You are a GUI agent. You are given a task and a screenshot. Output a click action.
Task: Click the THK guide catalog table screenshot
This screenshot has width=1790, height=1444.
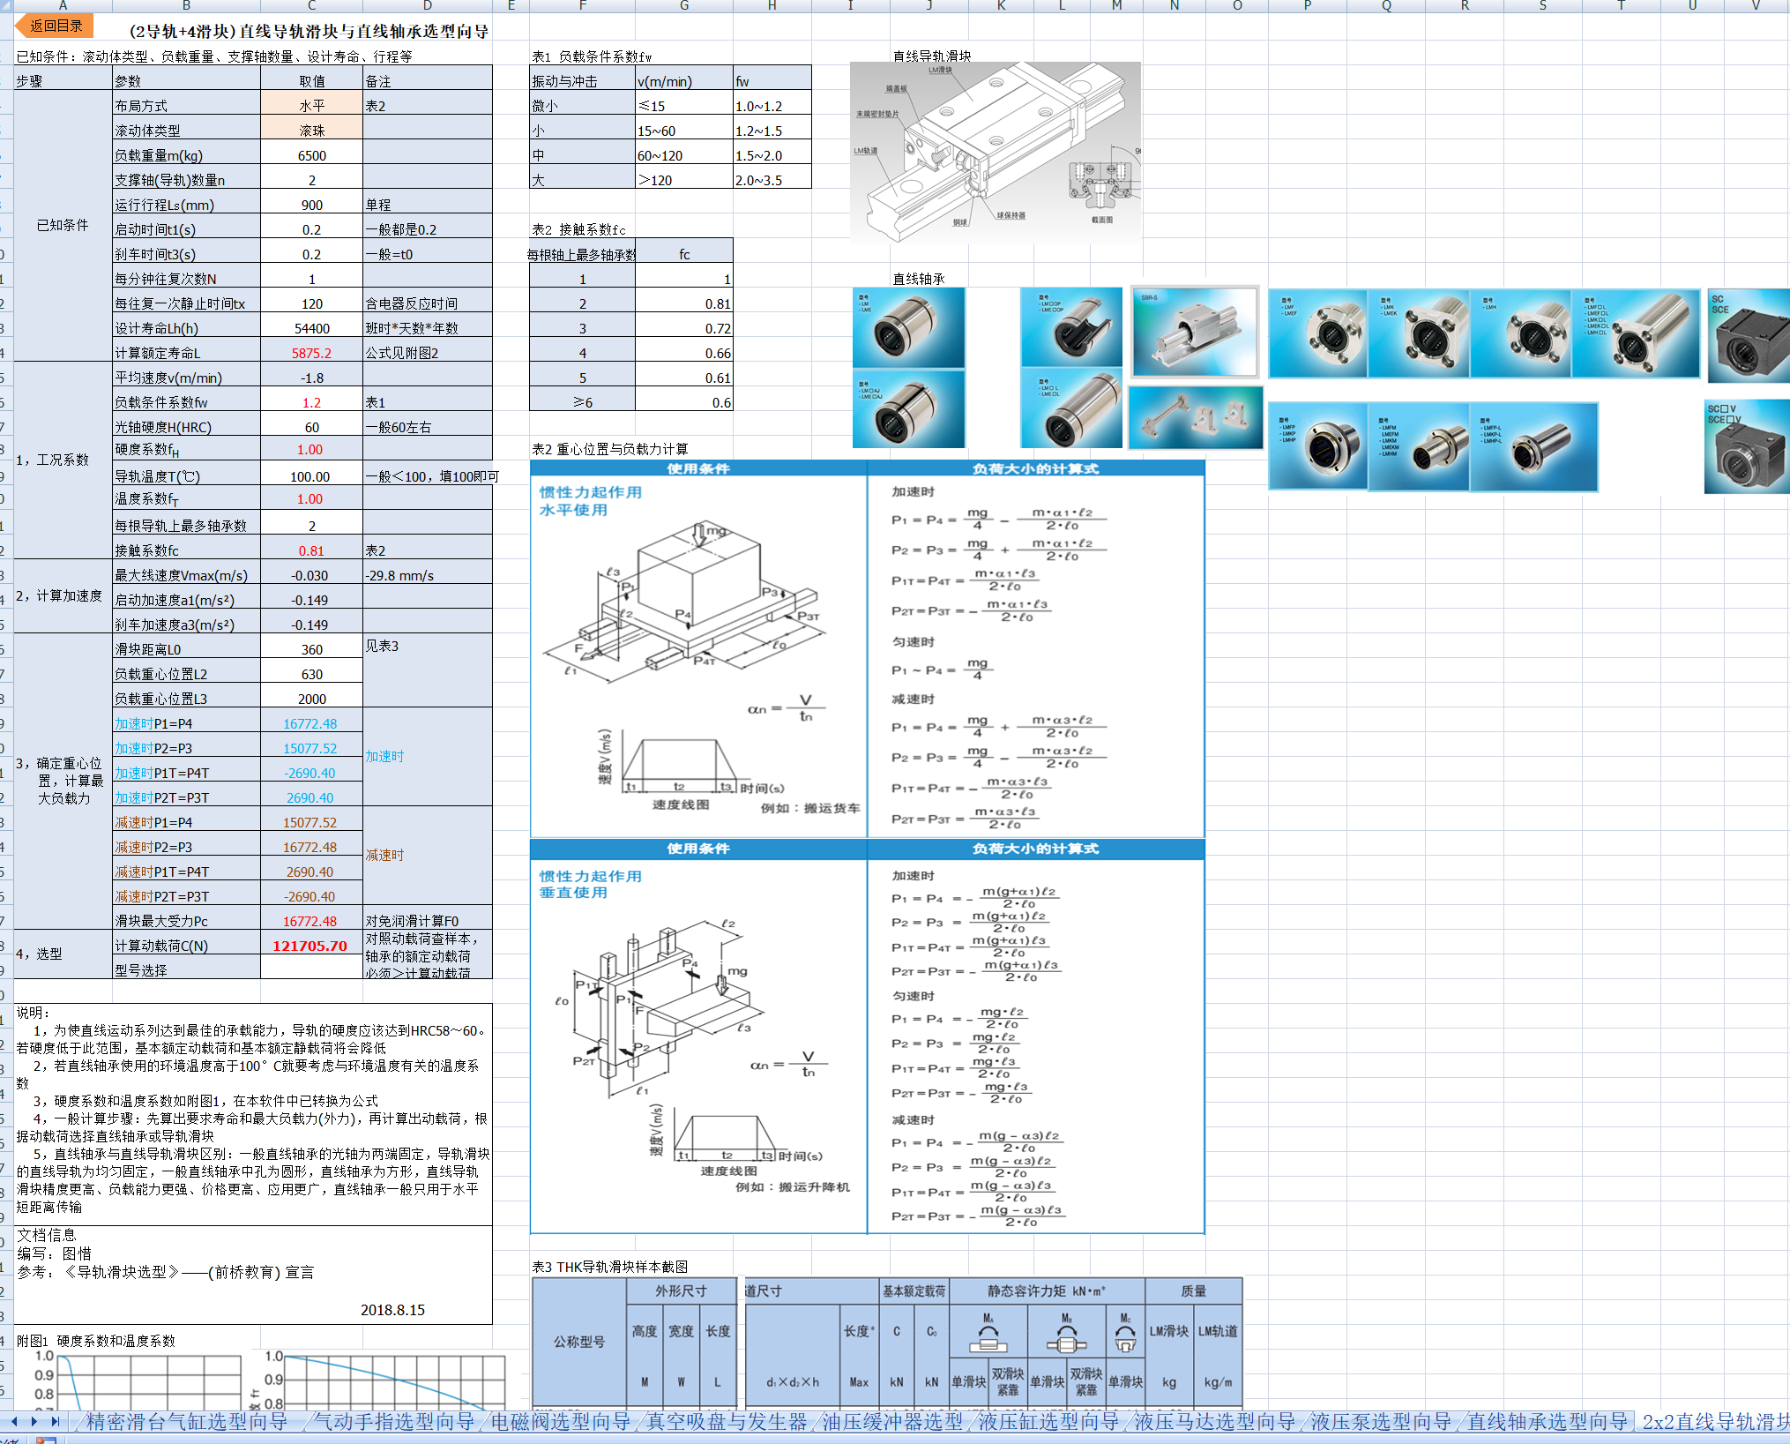pos(887,1343)
